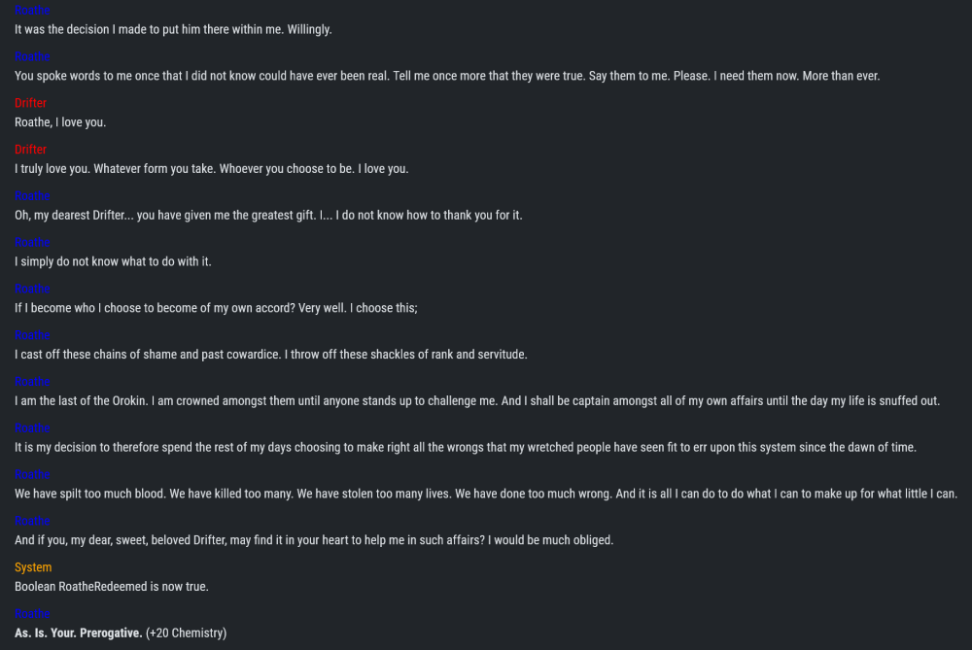This screenshot has height=650, width=972.
Task: Click Roathe name above "I am the last of the Orokin"
Action: coord(32,382)
